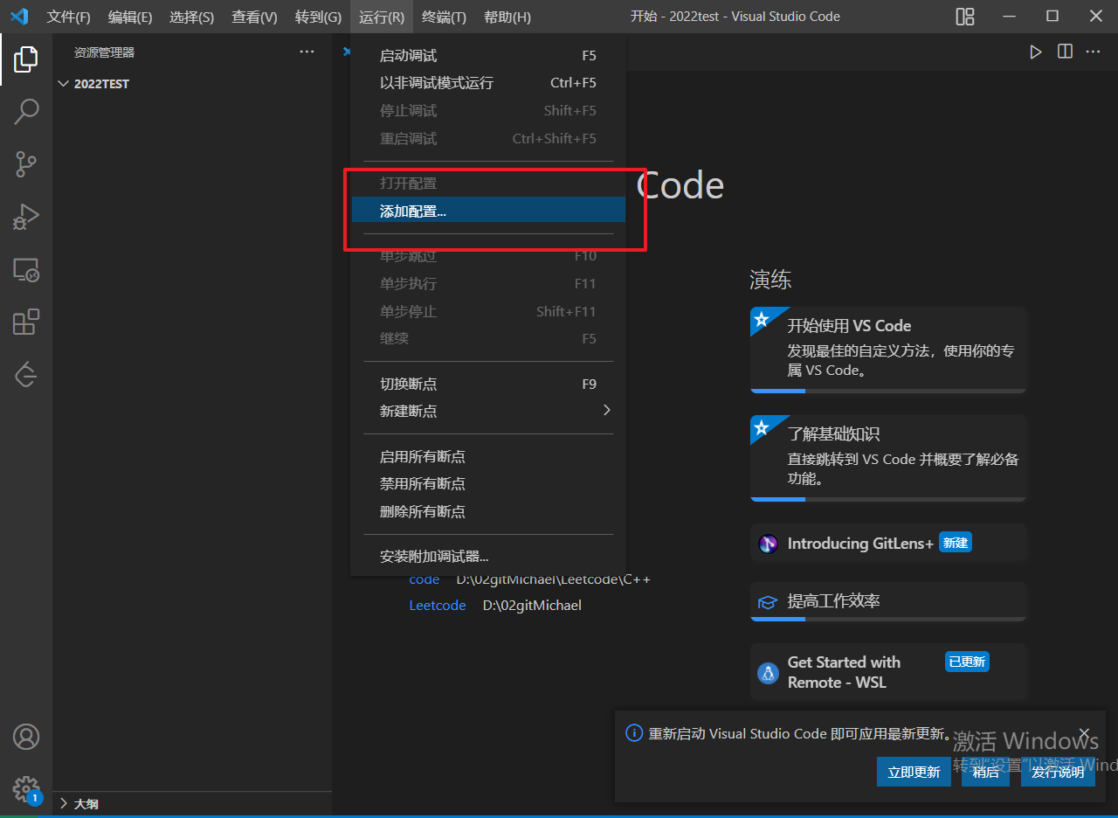Select 切换断点 menu item

(488, 384)
